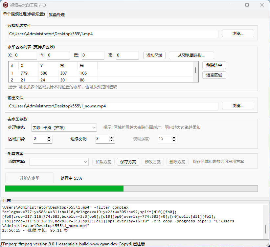Select the 单个视频处理(参数设置) tab
Screen dimensions: 270x247
(x=24, y=14)
